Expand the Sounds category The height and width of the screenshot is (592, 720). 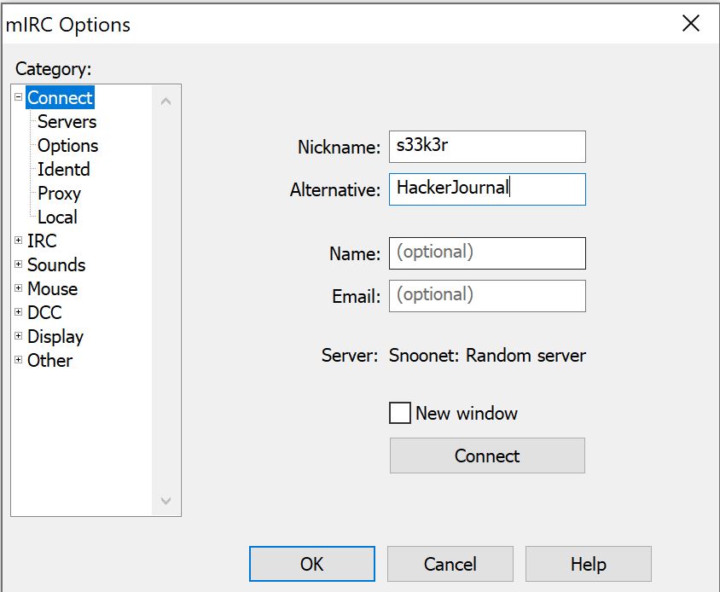[x=19, y=264]
